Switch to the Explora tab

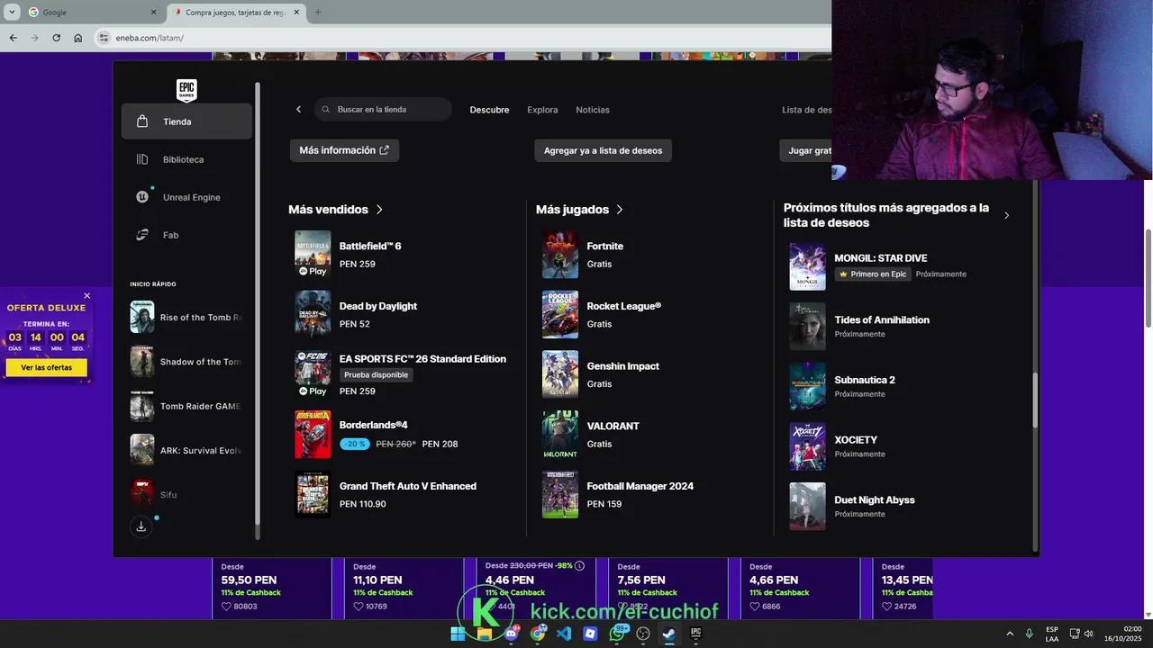[x=542, y=110]
